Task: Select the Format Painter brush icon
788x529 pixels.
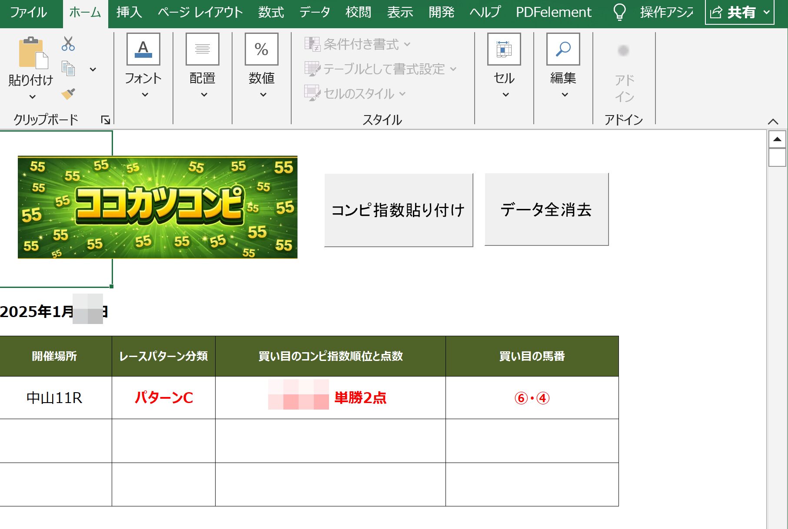Action: point(68,93)
